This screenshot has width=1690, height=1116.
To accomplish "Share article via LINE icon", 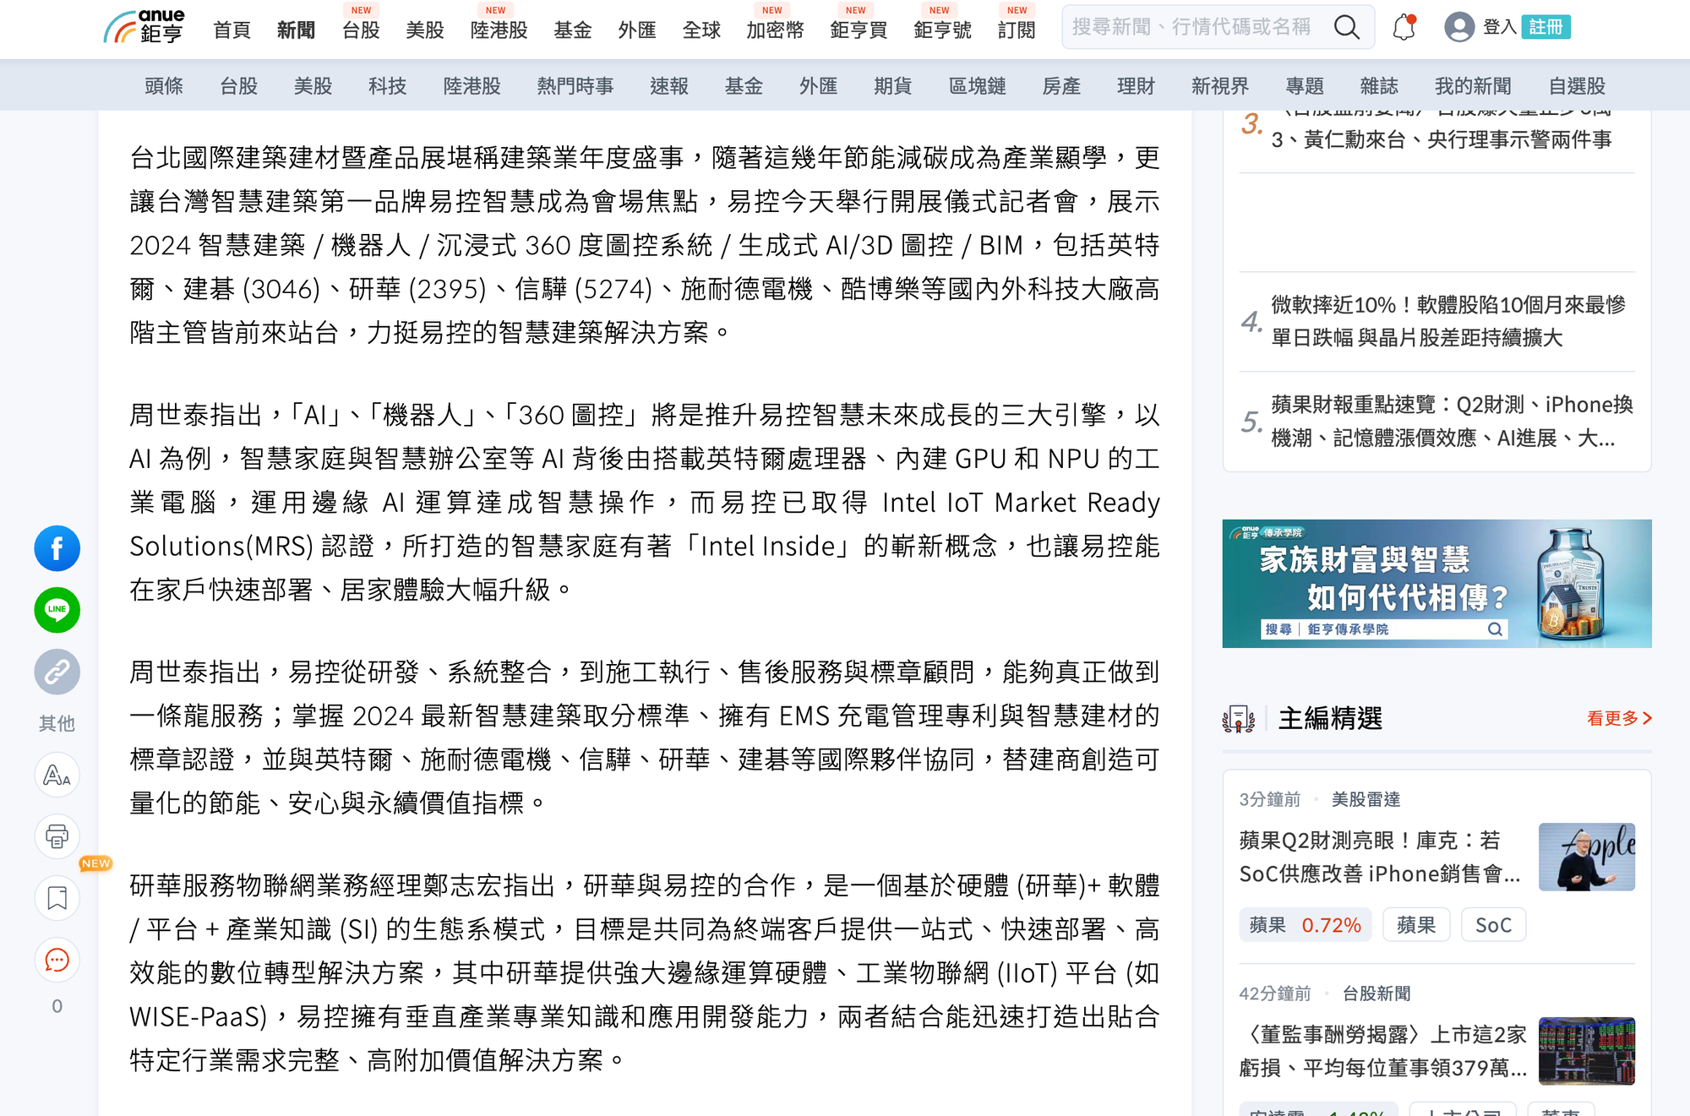I will point(57,610).
